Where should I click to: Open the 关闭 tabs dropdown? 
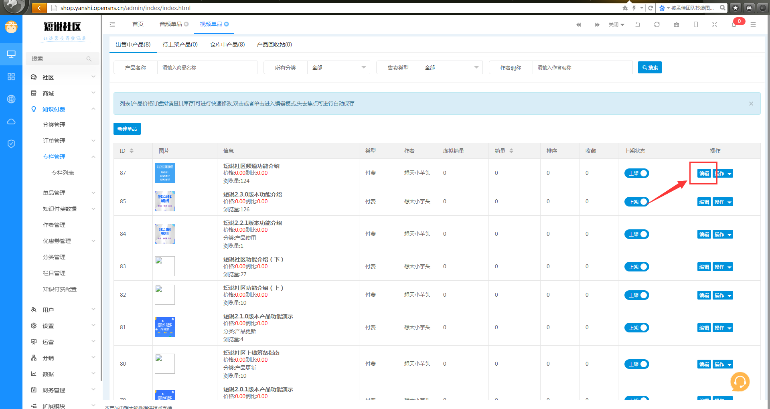pos(616,25)
